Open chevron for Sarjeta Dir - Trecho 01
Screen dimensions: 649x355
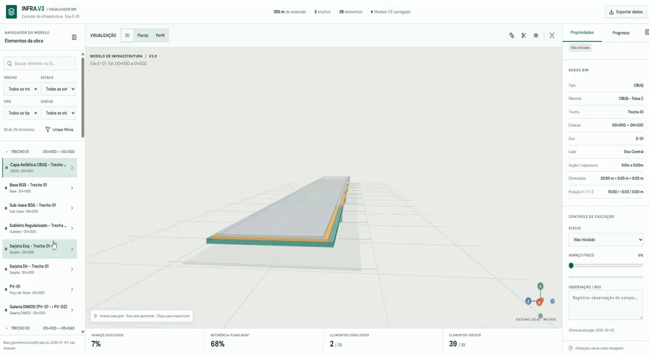point(72,269)
